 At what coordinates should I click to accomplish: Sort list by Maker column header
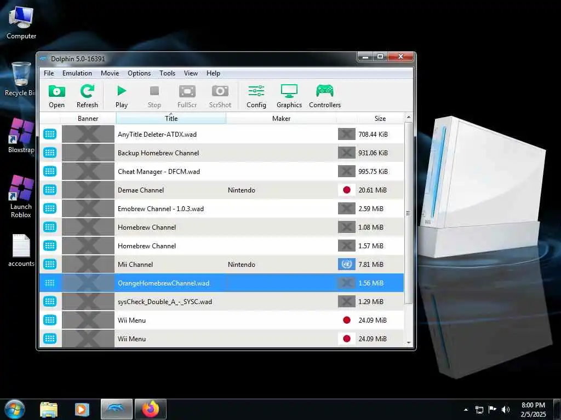pyautogui.click(x=281, y=119)
